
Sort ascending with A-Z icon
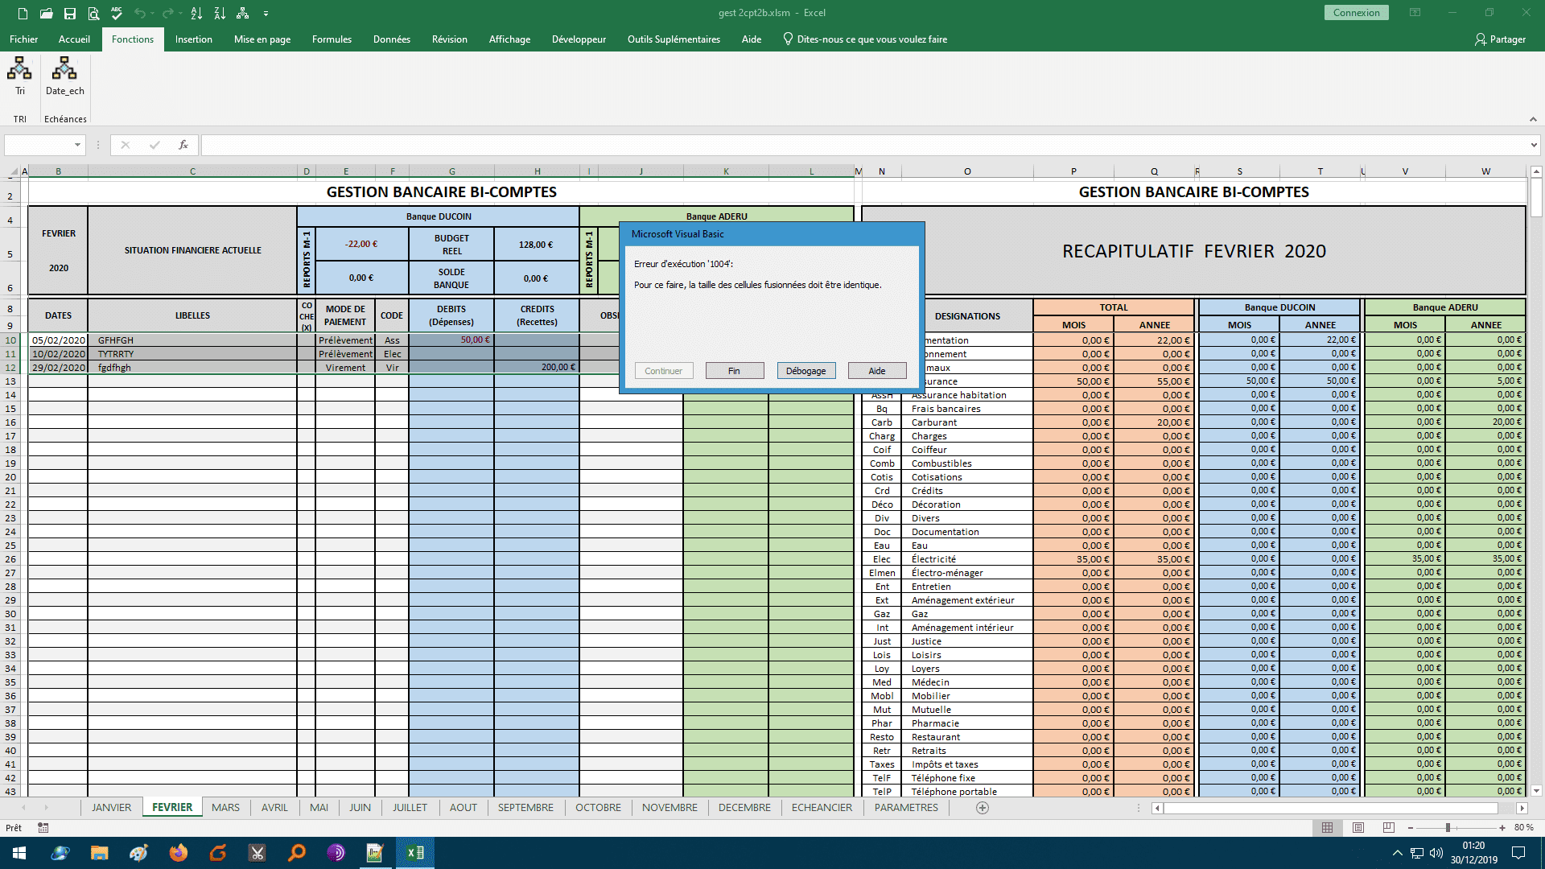click(x=196, y=14)
